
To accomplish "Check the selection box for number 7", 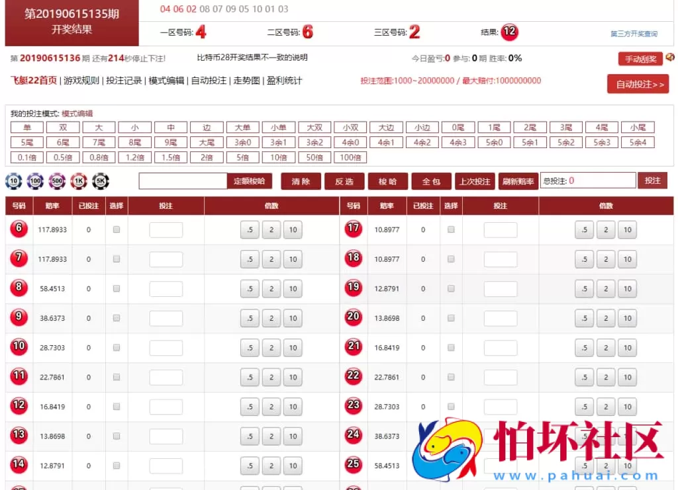I will pos(116,259).
